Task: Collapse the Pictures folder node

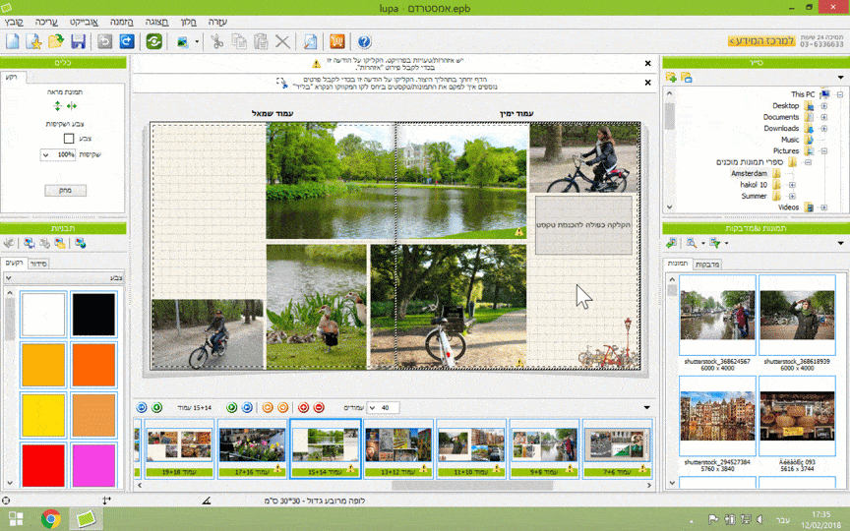Action: (x=822, y=150)
